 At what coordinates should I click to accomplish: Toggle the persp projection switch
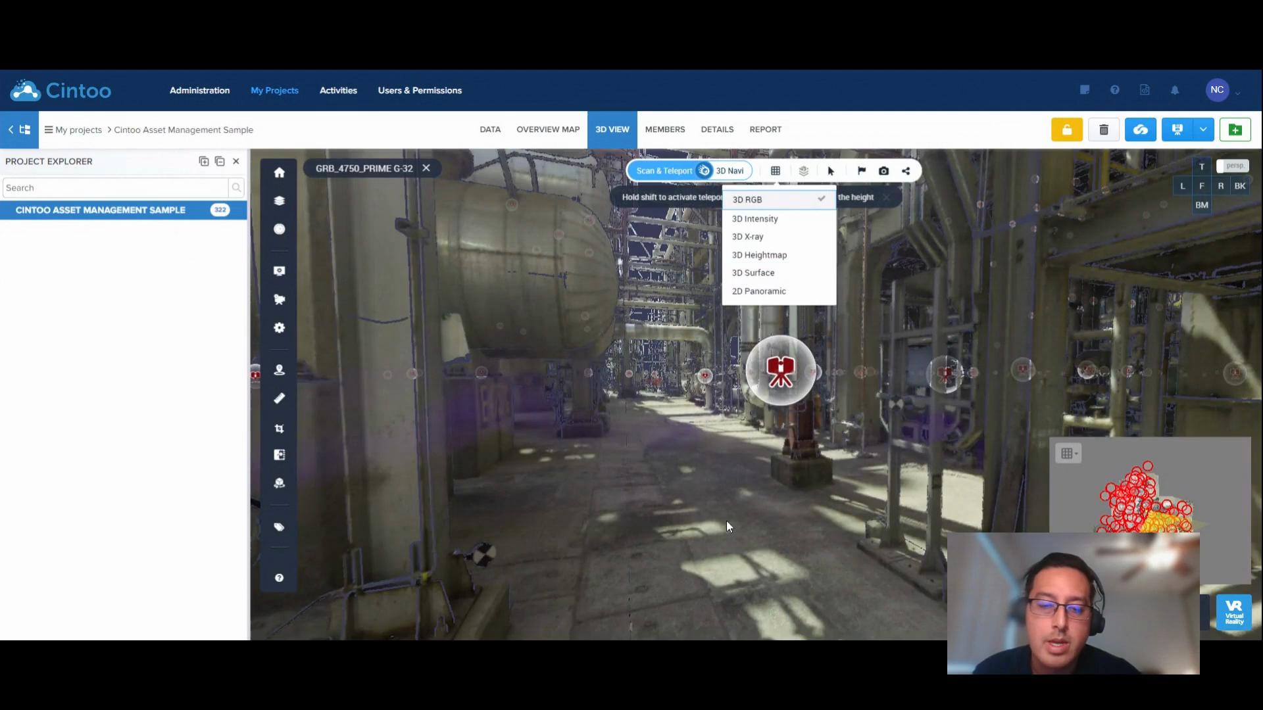[1232, 166]
